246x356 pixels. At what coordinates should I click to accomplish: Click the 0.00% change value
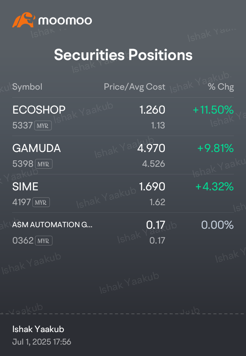click(x=218, y=225)
